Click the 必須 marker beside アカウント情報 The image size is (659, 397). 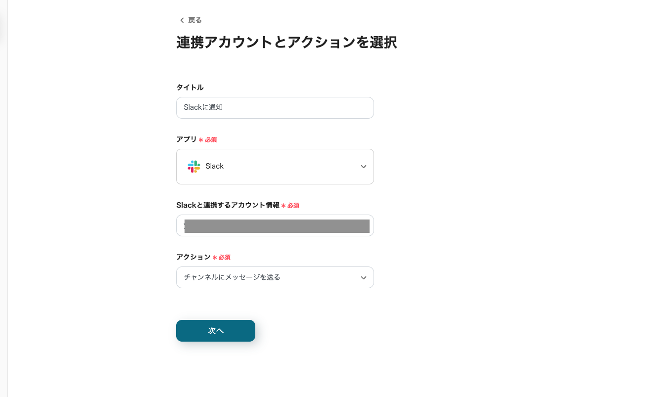click(293, 206)
